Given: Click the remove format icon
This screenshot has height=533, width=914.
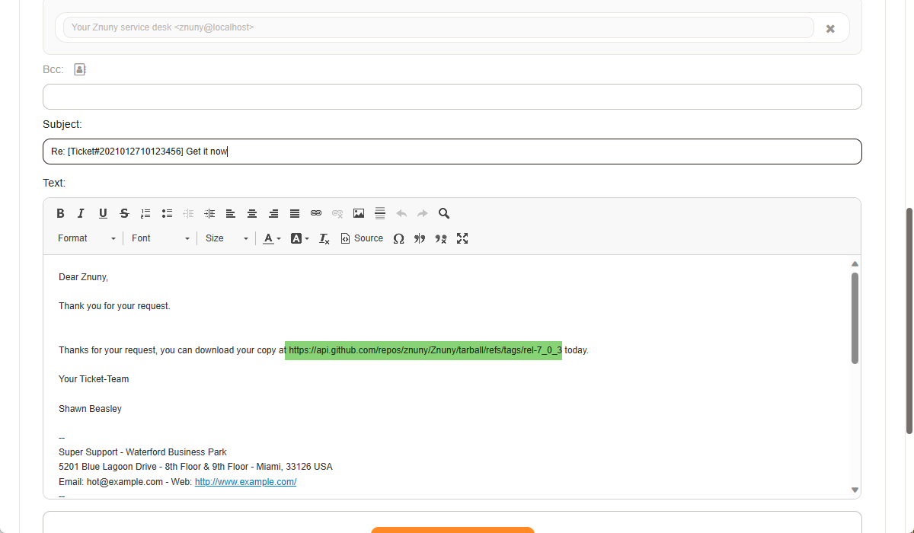Looking at the screenshot, I should 324,238.
